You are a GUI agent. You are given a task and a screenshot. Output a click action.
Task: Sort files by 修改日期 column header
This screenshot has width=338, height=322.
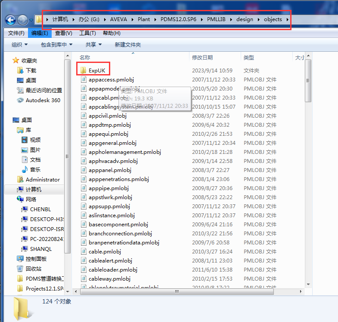[202, 57]
